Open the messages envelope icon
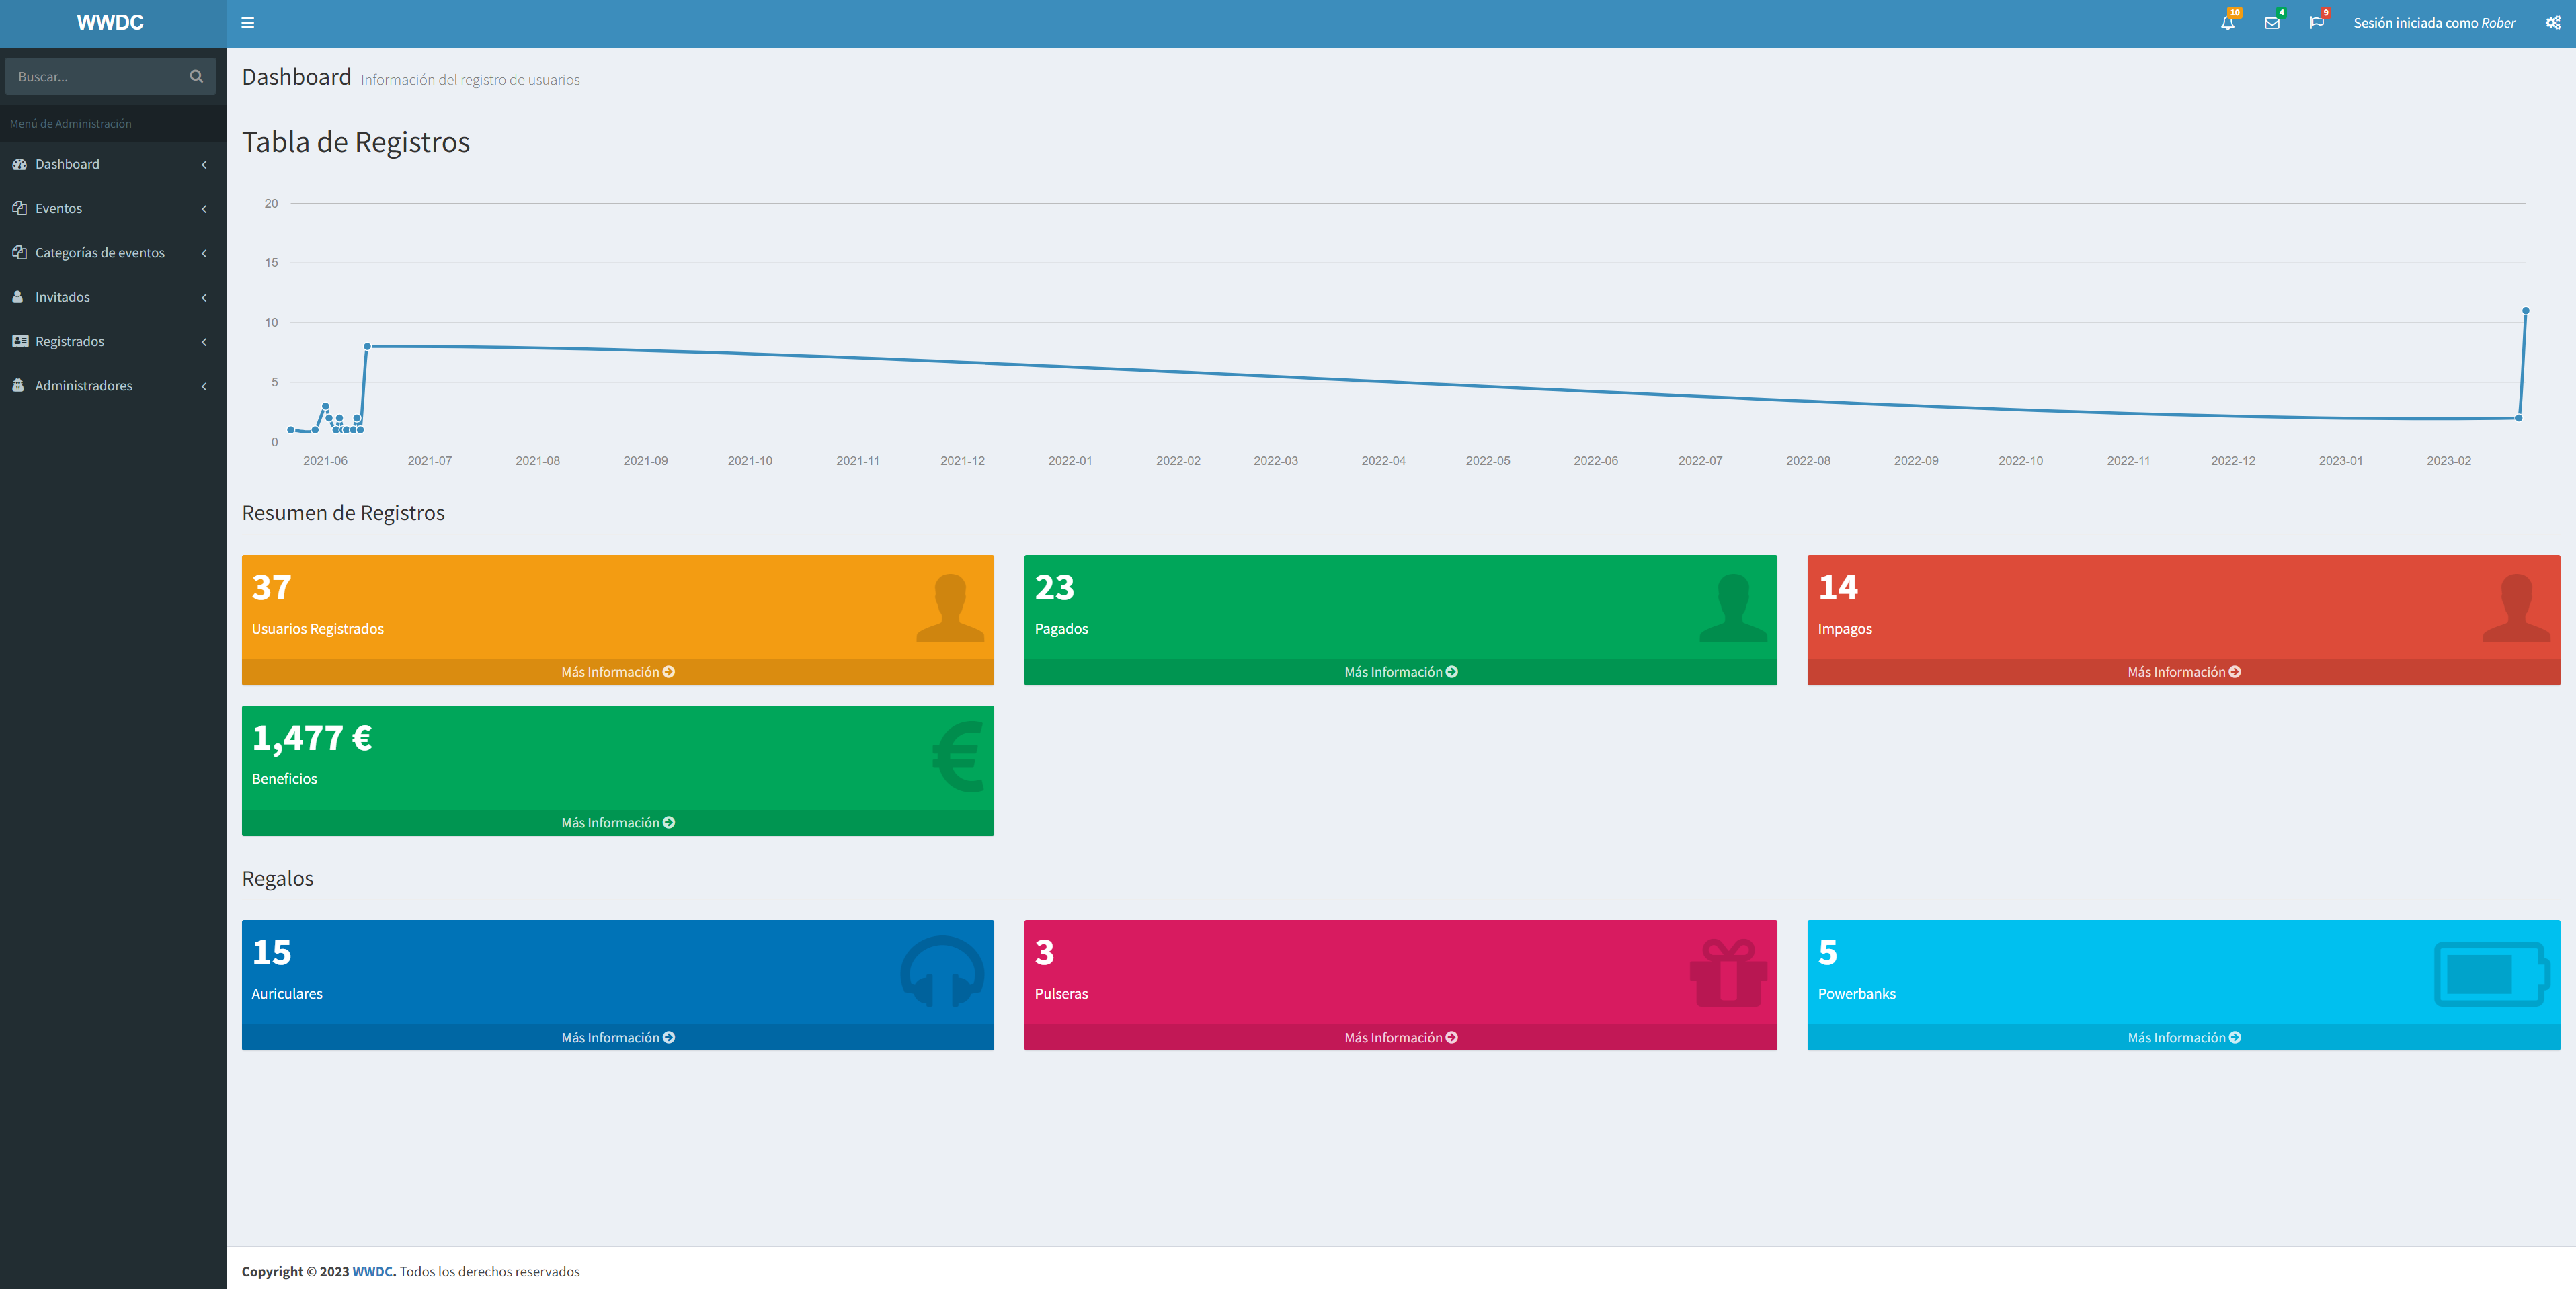2576x1289 pixels. click(2272, 23)
